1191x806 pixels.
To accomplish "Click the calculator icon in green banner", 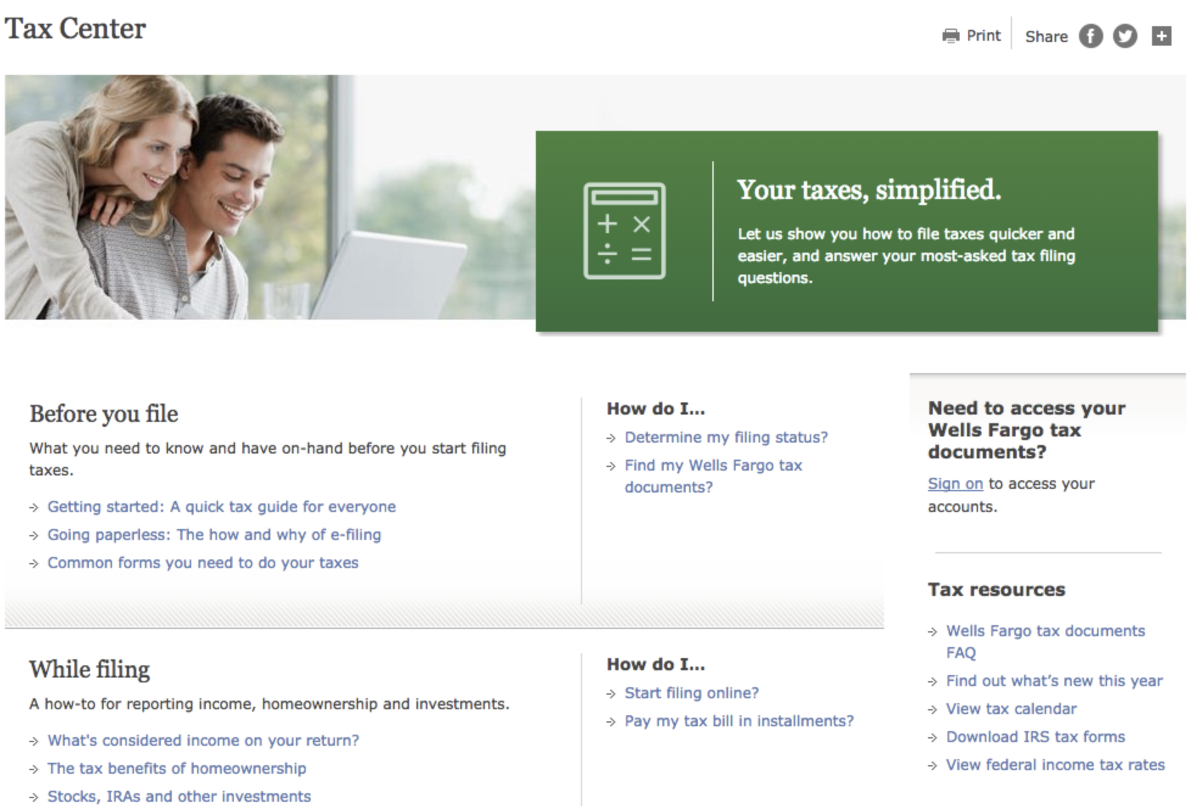I will [624, 231].
